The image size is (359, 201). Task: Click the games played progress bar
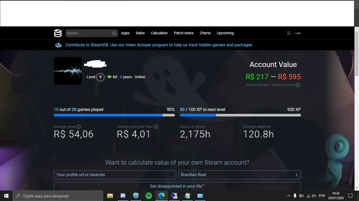tap(114, 115)
